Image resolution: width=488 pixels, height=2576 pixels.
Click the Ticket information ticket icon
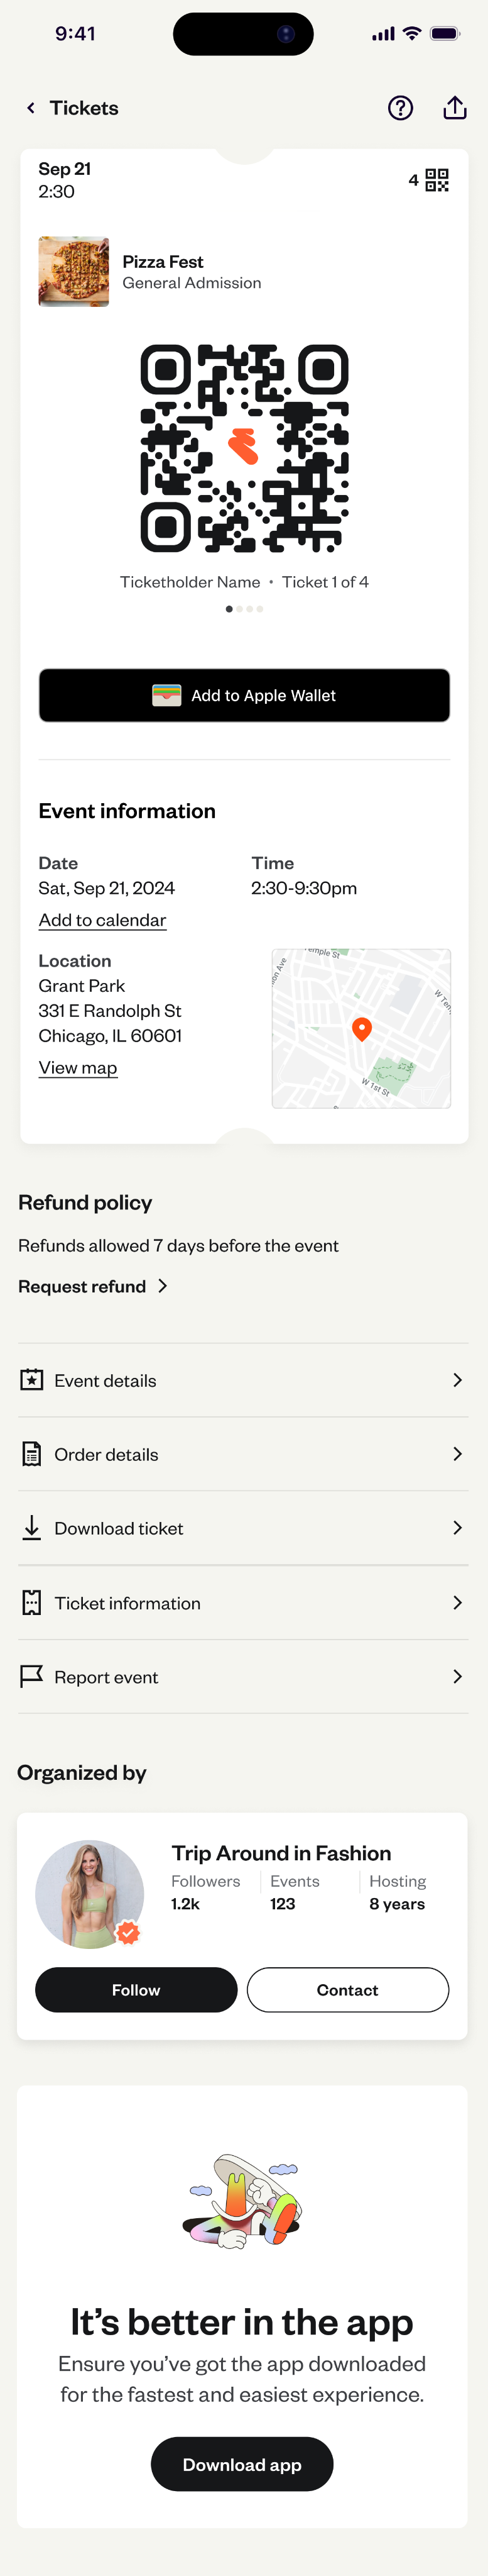point(32,1603)
